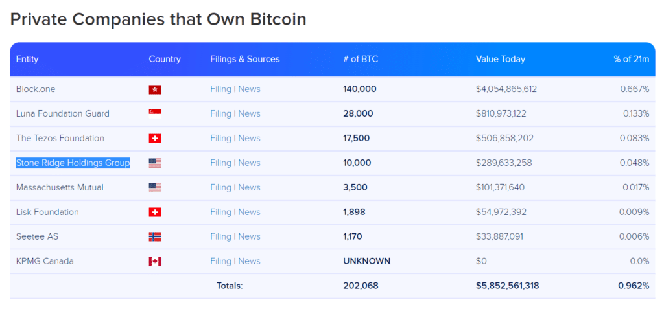Open the Filing link for The Tezos Foundation

tap(220, 139)
